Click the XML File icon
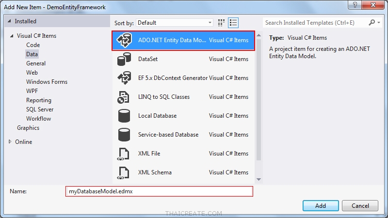This screenshot has height=218, width=388. point(123,154)
